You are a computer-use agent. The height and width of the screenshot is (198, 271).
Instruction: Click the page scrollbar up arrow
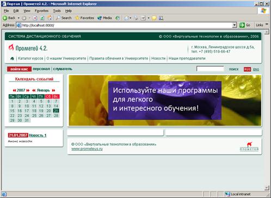pos(267,32)
